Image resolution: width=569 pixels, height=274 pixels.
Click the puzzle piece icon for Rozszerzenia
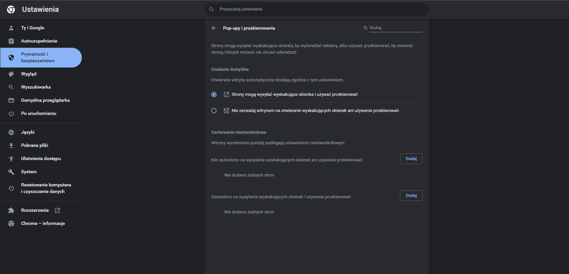[11, 210]
